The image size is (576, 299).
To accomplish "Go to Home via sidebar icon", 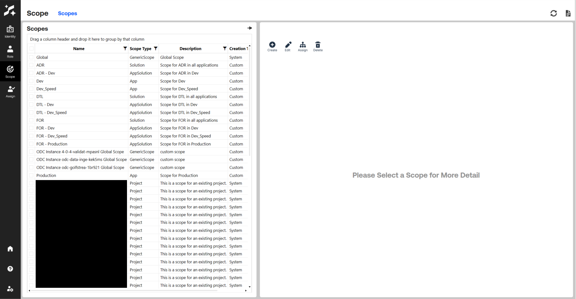I will [10, 249].
